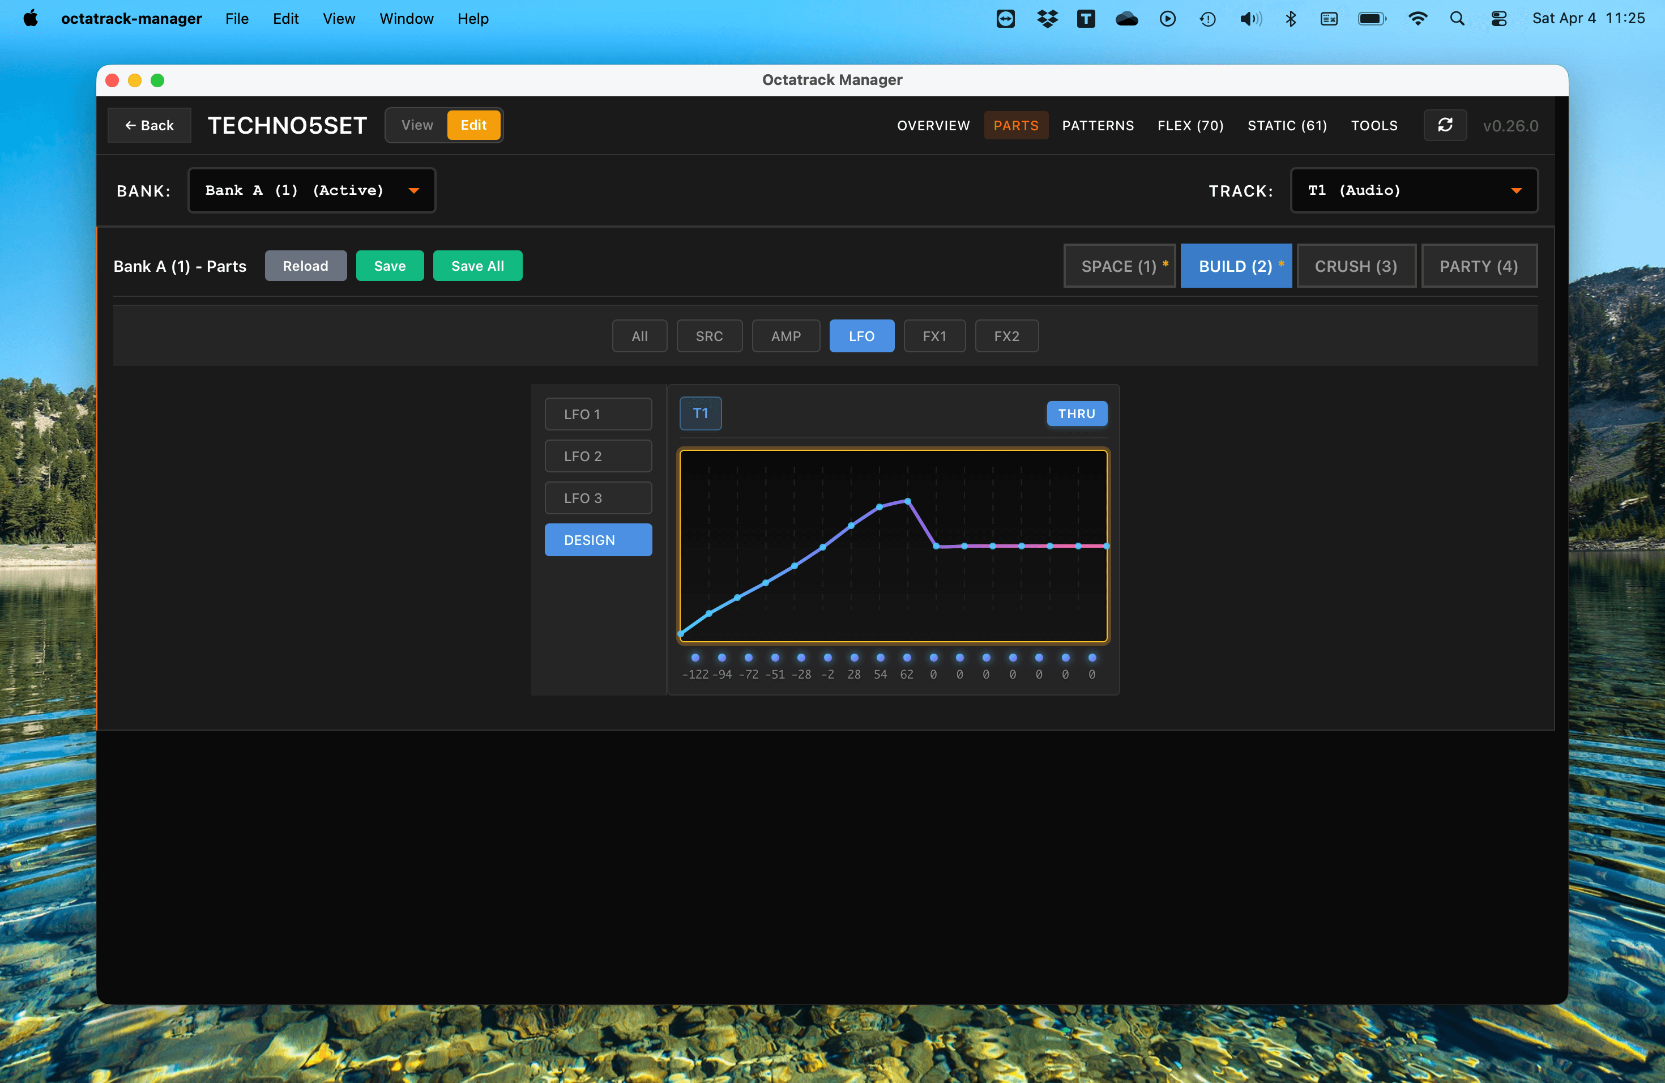The width and height of the screenshot is (1665, 1083).
Task: Click the Reload button
Action: (x=305, y=266)
